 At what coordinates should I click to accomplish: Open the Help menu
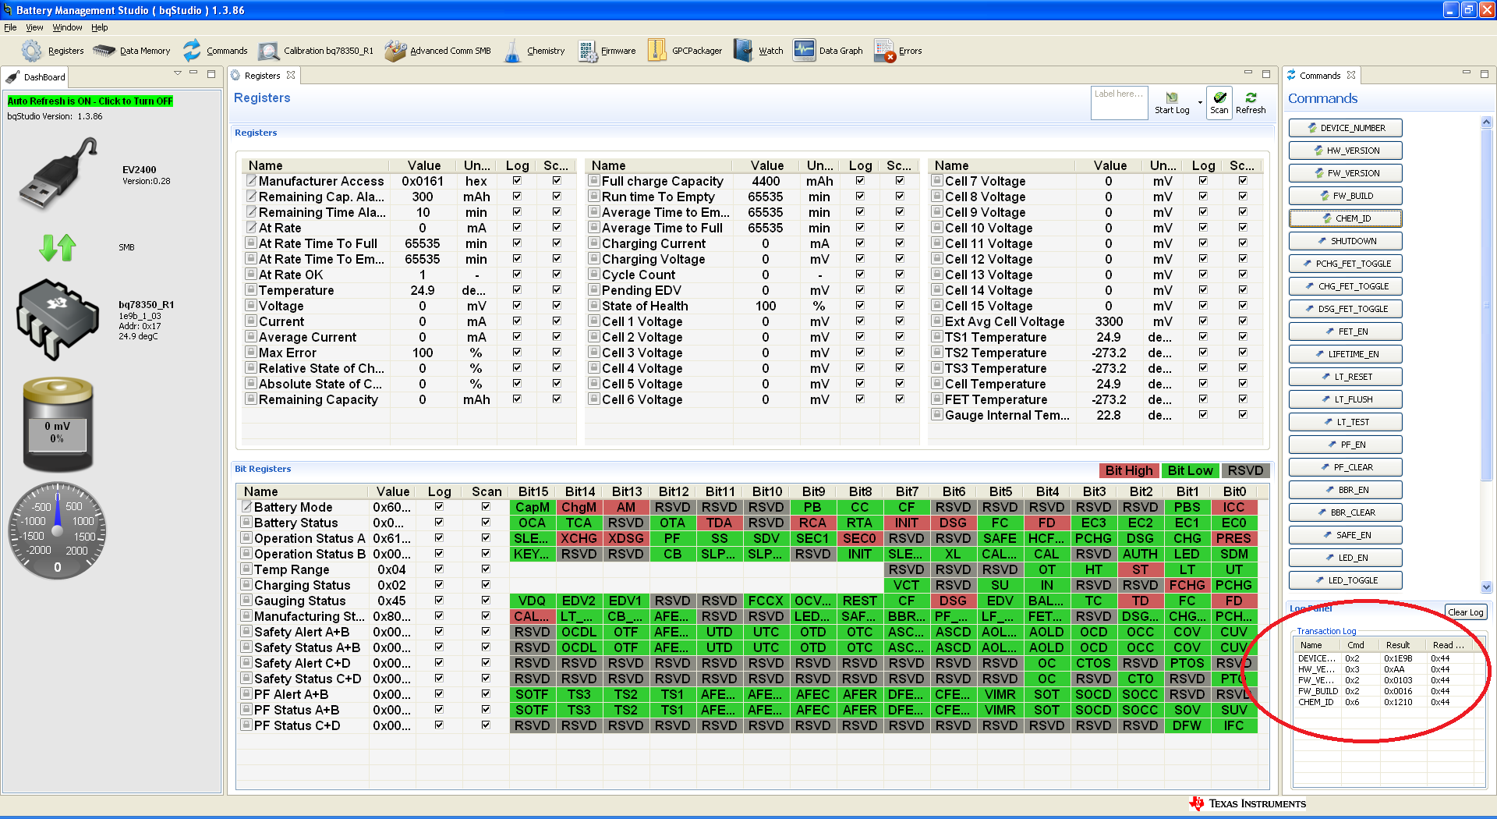[99, 27]
